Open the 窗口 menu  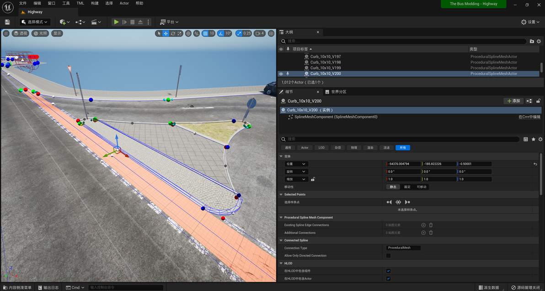click(x=52, y=3)
